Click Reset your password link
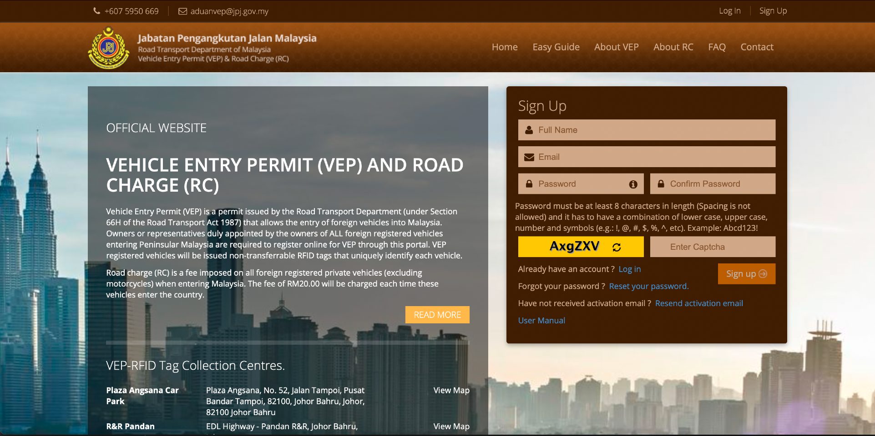875x436 pixels. (649, 286)
